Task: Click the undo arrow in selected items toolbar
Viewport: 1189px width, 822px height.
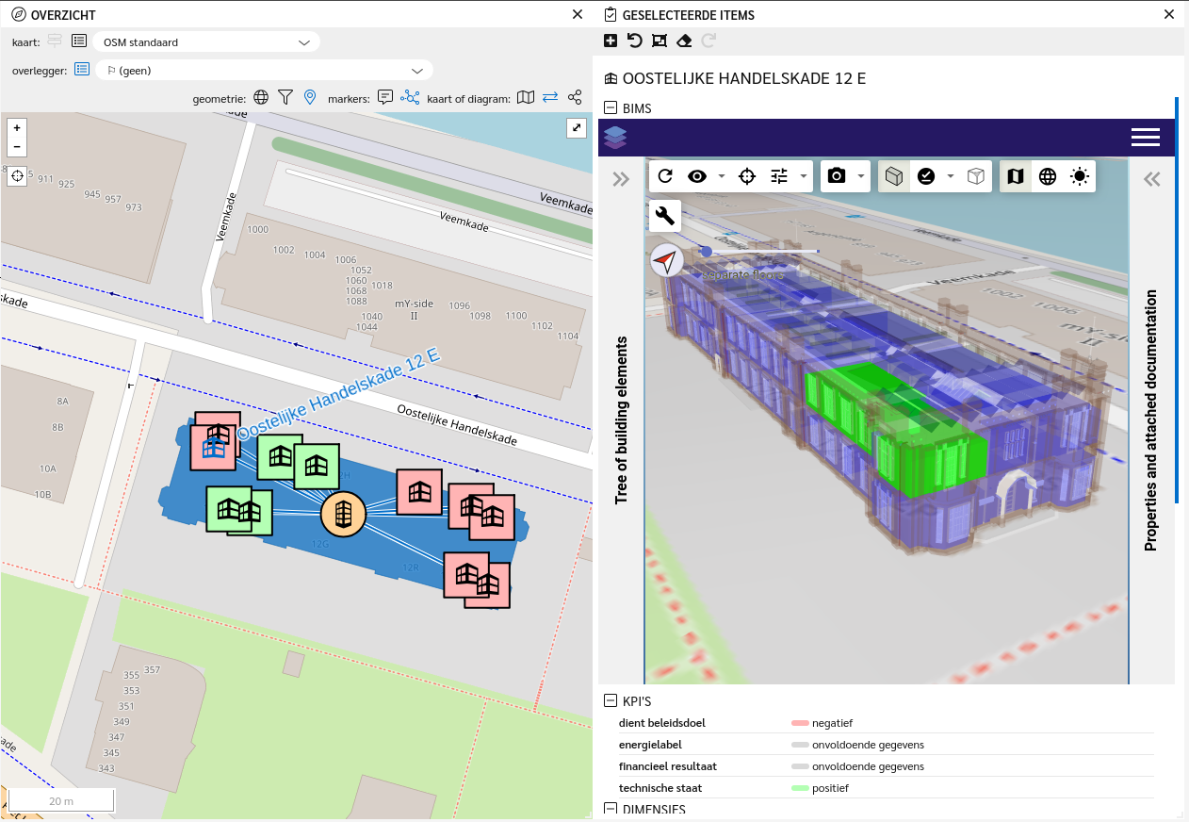Action: pos(635,41)
